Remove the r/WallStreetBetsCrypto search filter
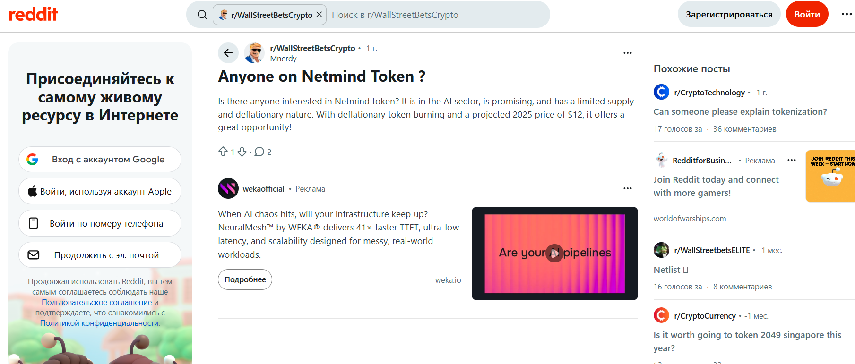 coord(319,15)
